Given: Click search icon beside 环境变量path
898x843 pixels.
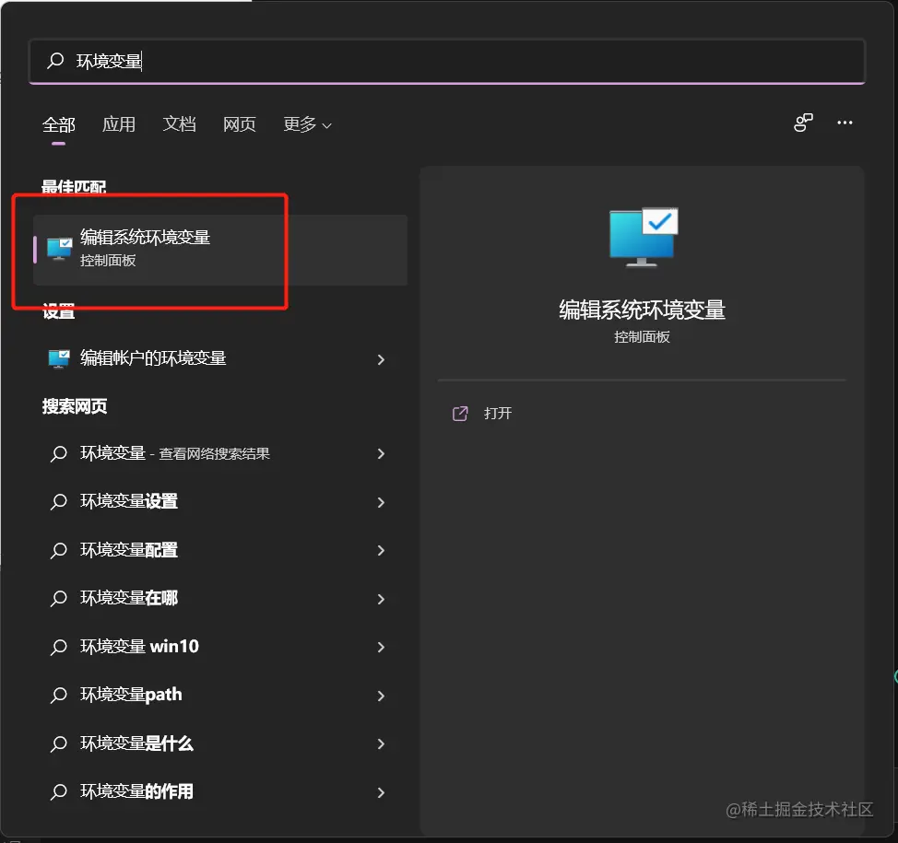Looking at the screenshot, I should tap(58, 696).
